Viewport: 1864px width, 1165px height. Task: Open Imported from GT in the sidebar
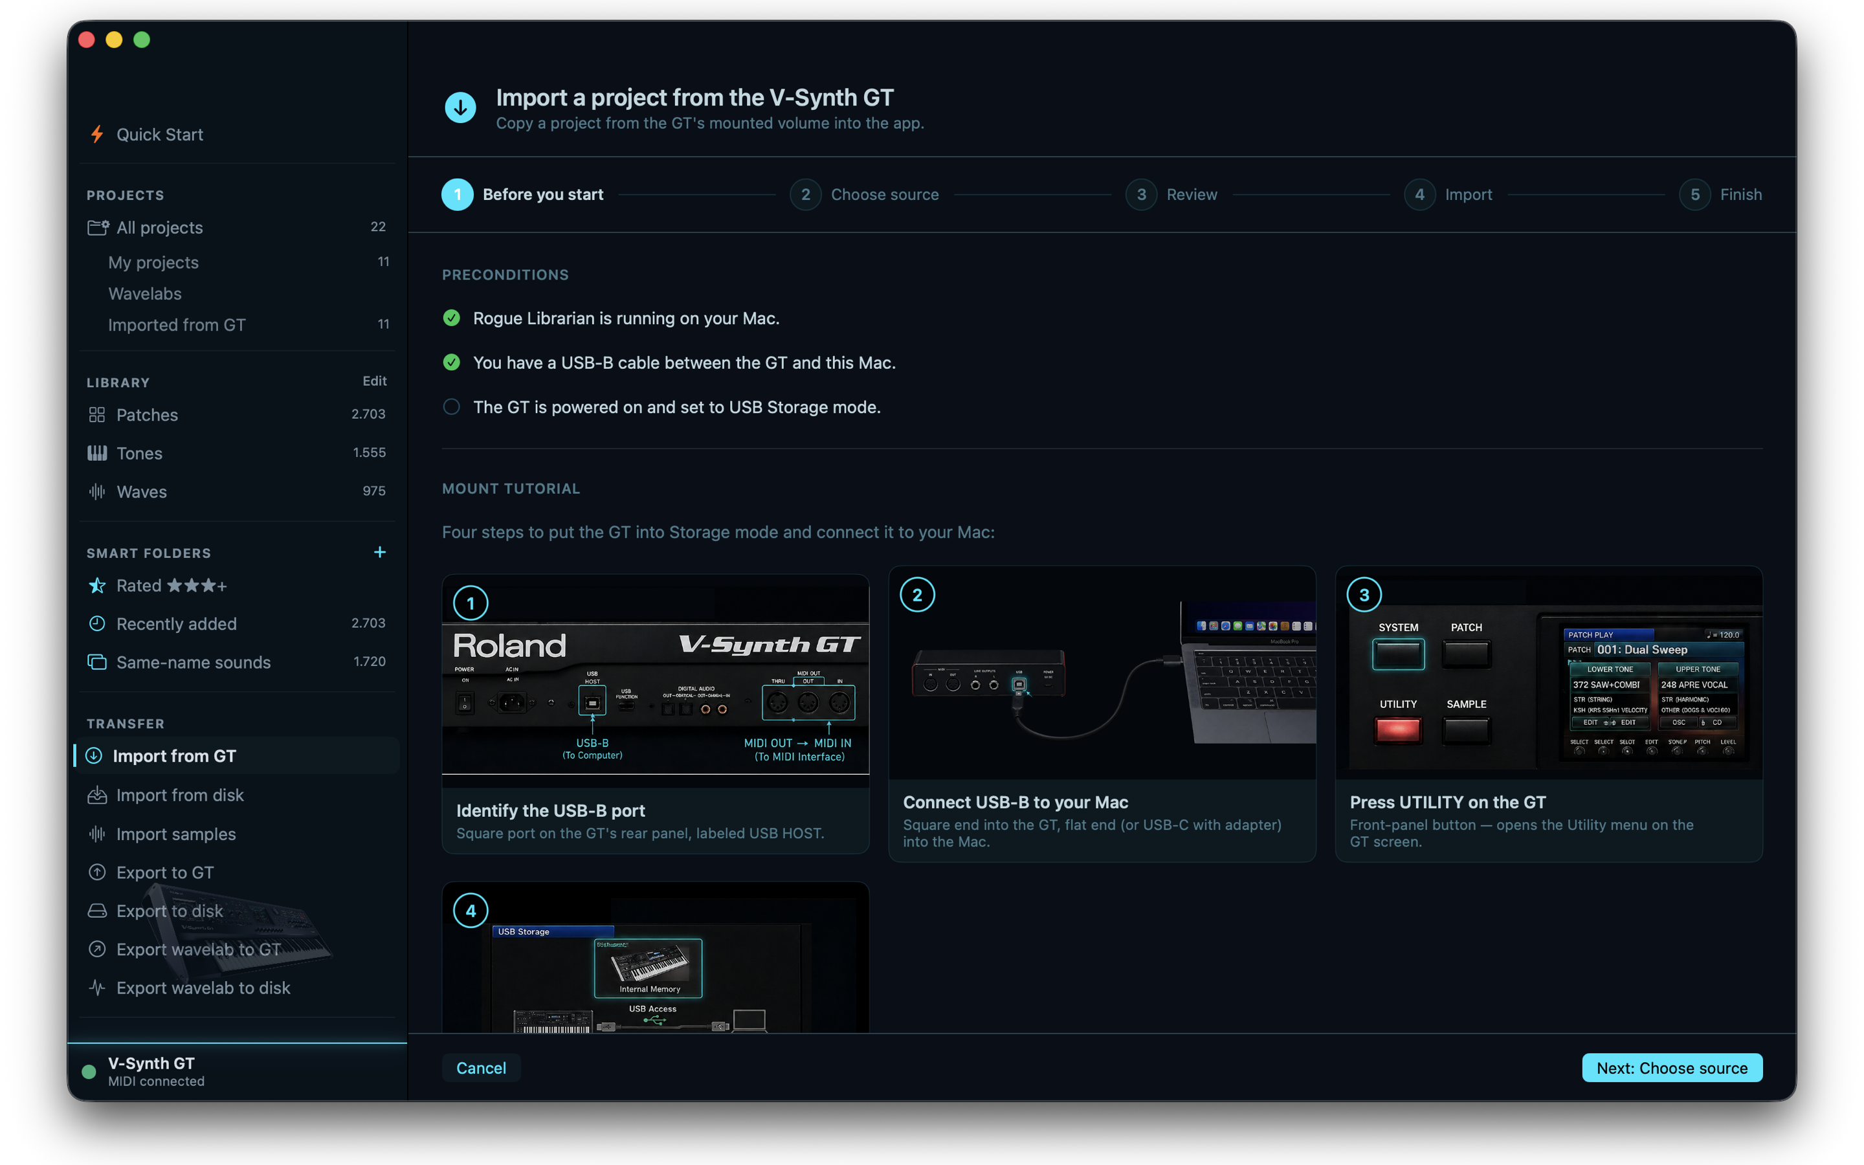(177, 324)
